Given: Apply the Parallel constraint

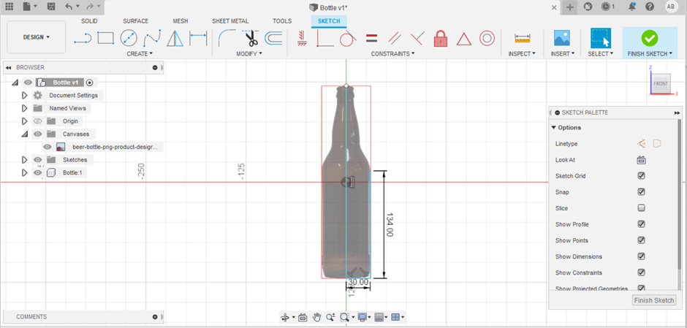Looking at the screenshot, I should [395, 39].
